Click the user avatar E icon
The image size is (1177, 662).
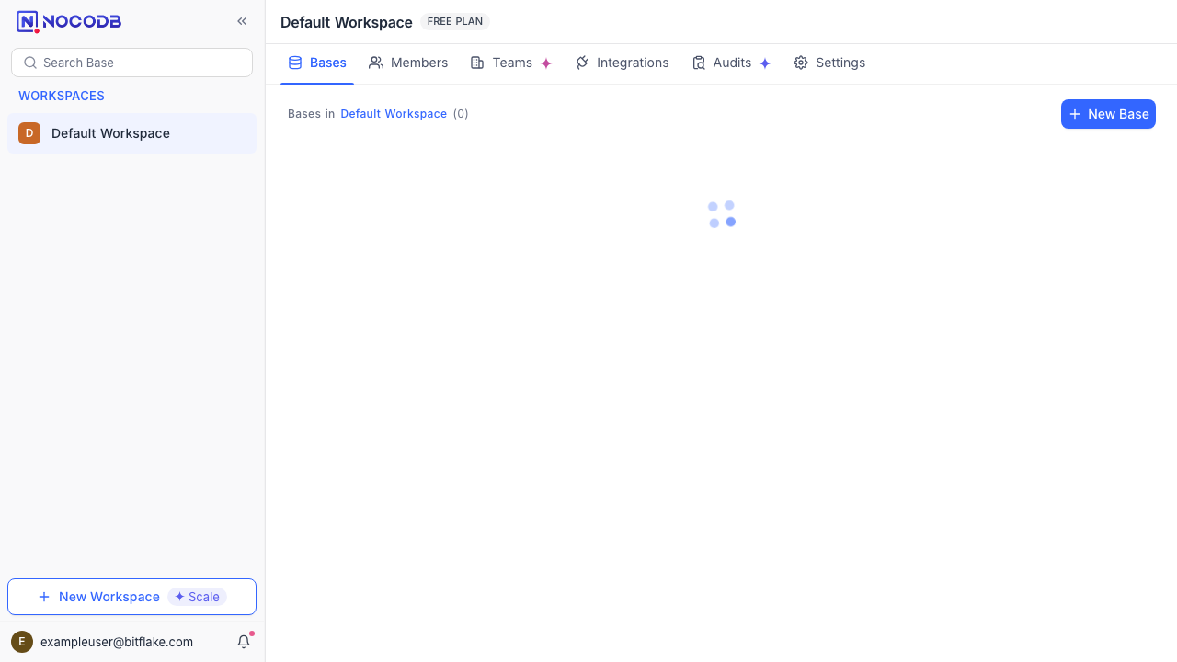[22, 642]
